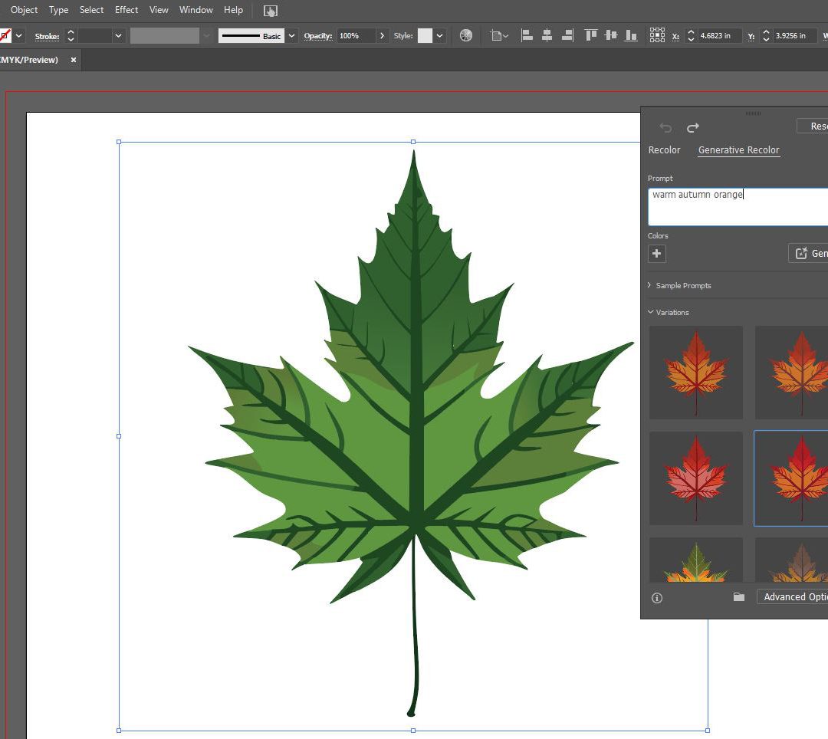Open the Basic brush definition dropdown
The image size is (828, 739).
291,36
